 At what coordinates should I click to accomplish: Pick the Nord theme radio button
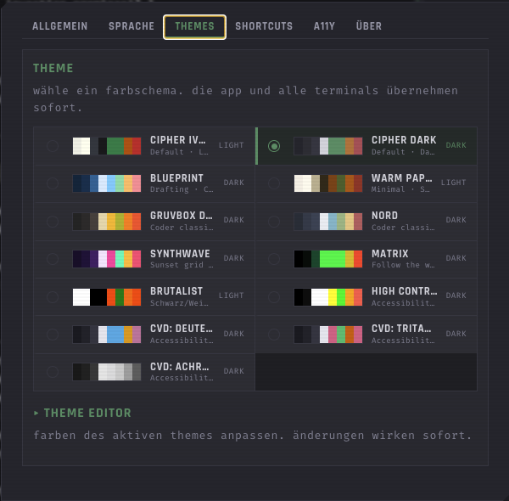tap(274, 222)
